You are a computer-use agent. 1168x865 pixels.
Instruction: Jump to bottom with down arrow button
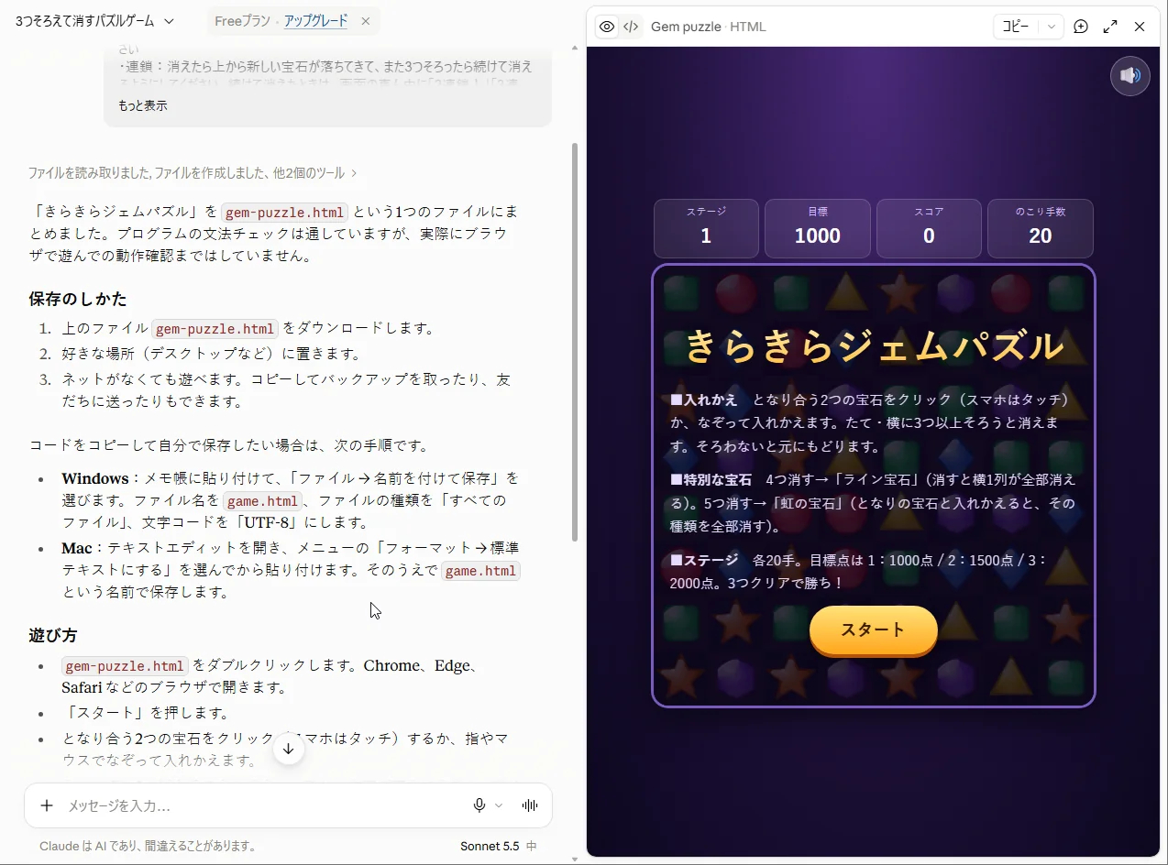pos(288,749)
